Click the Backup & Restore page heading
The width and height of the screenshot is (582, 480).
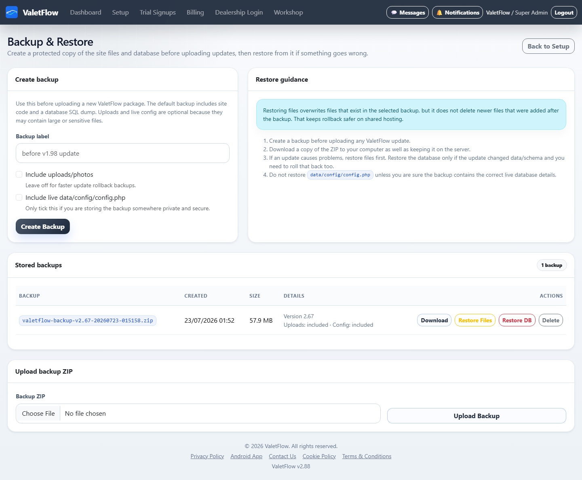50,42
